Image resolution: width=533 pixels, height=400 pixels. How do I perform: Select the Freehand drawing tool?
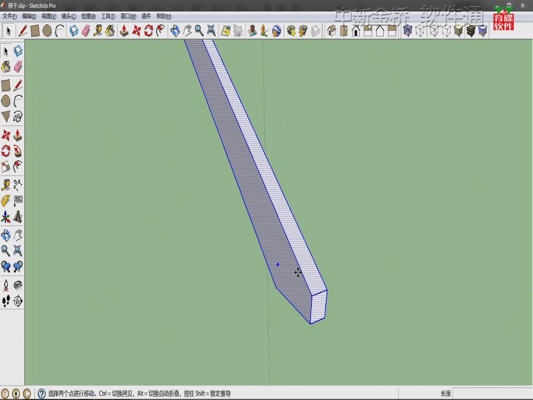click(18, 116)
